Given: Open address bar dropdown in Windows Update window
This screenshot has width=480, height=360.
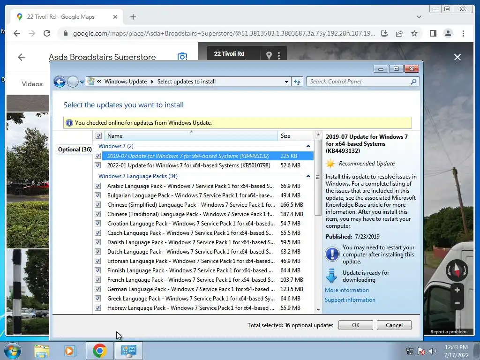Looking at the screenshot, I should pos(286,82).
